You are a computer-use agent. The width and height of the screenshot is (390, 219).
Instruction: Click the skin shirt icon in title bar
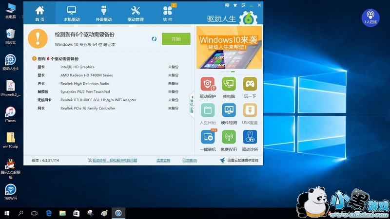click(235, 5)
